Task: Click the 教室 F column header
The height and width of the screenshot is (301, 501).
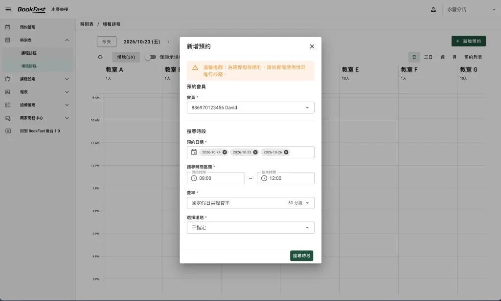Action: (x=410, y=69)
